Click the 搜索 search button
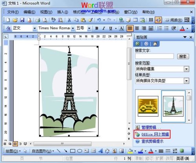The image size is (196, 163). pyautogui.click(x=183, y=56)
